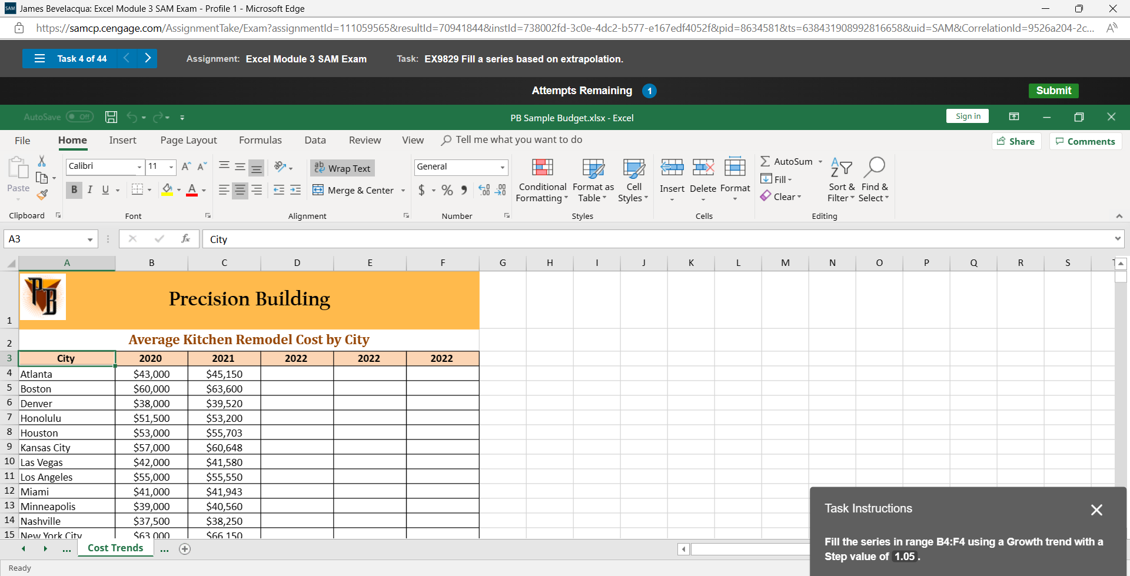Toggle Bold formatting button
The height and width of the screenshot is (576, 1130).
(x=74, y=189)
